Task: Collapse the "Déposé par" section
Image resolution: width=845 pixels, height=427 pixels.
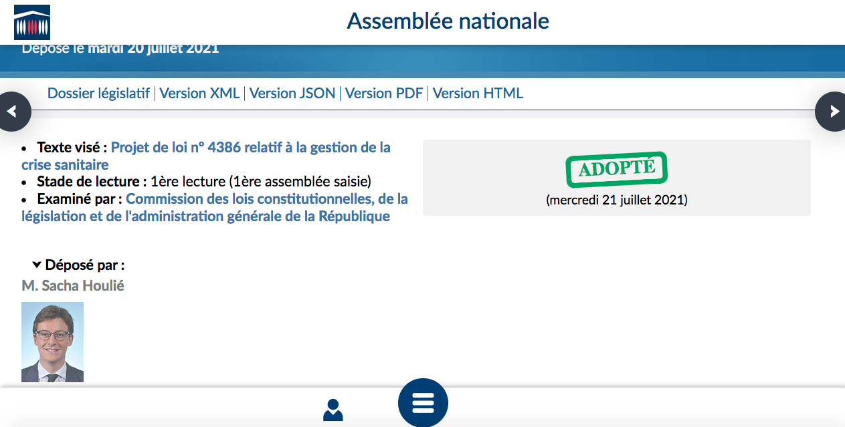Action: click(x=78, y=265)
